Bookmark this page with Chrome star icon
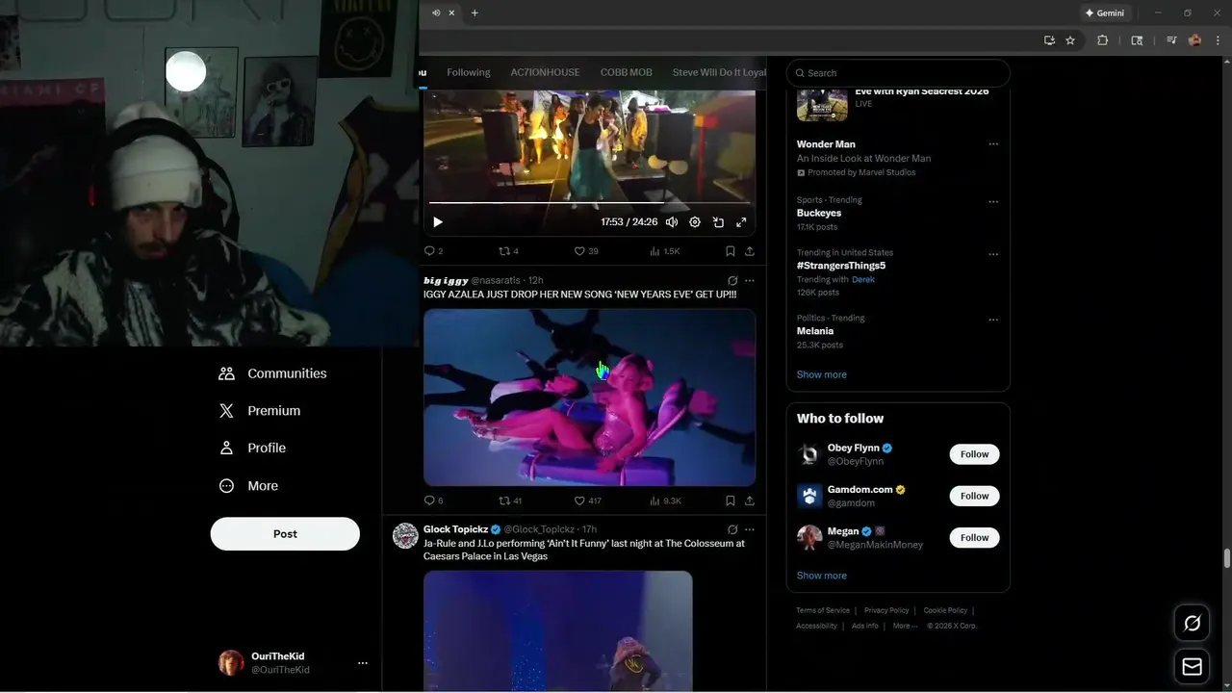The width and height of the screenshot is (1232, 693). 1070,40
